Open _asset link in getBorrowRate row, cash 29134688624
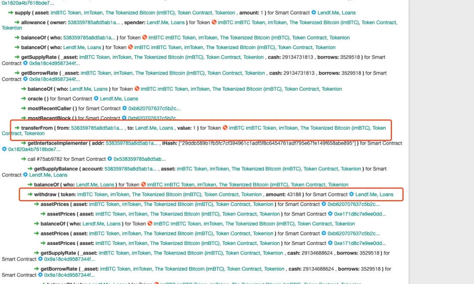Screen dimensions: 474x284 coord(192,269)
